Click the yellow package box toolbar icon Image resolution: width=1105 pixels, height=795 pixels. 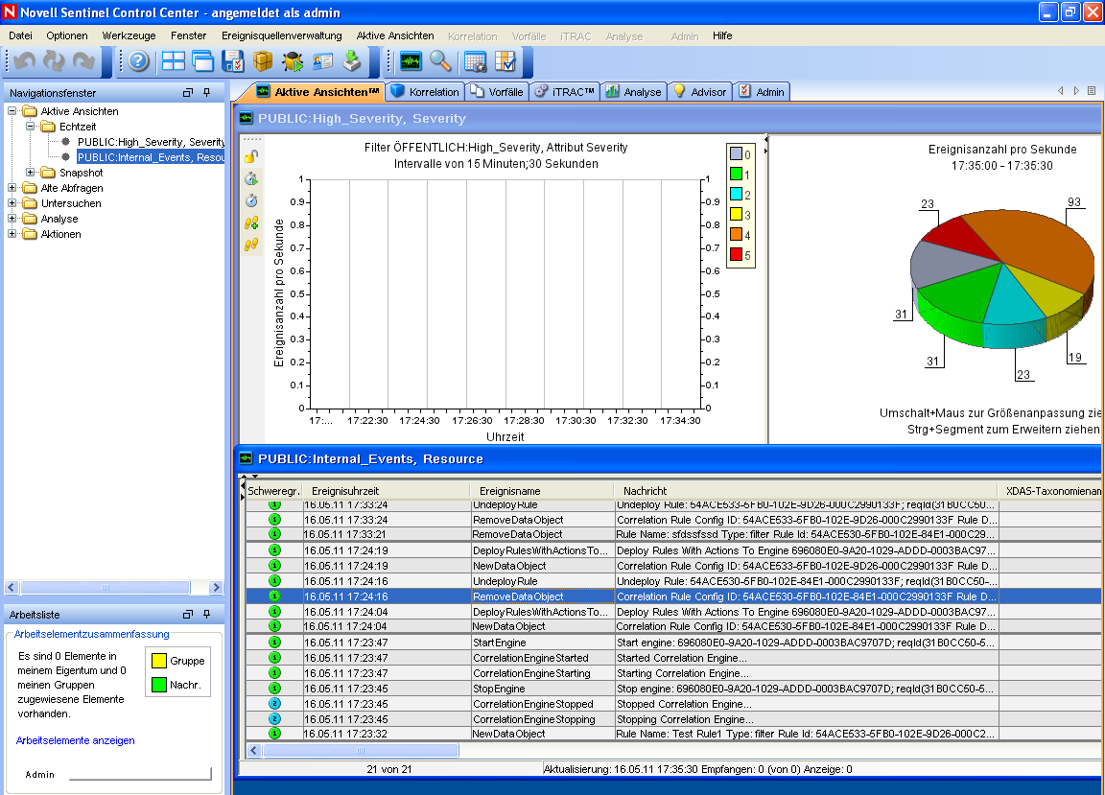pos(263,61)
